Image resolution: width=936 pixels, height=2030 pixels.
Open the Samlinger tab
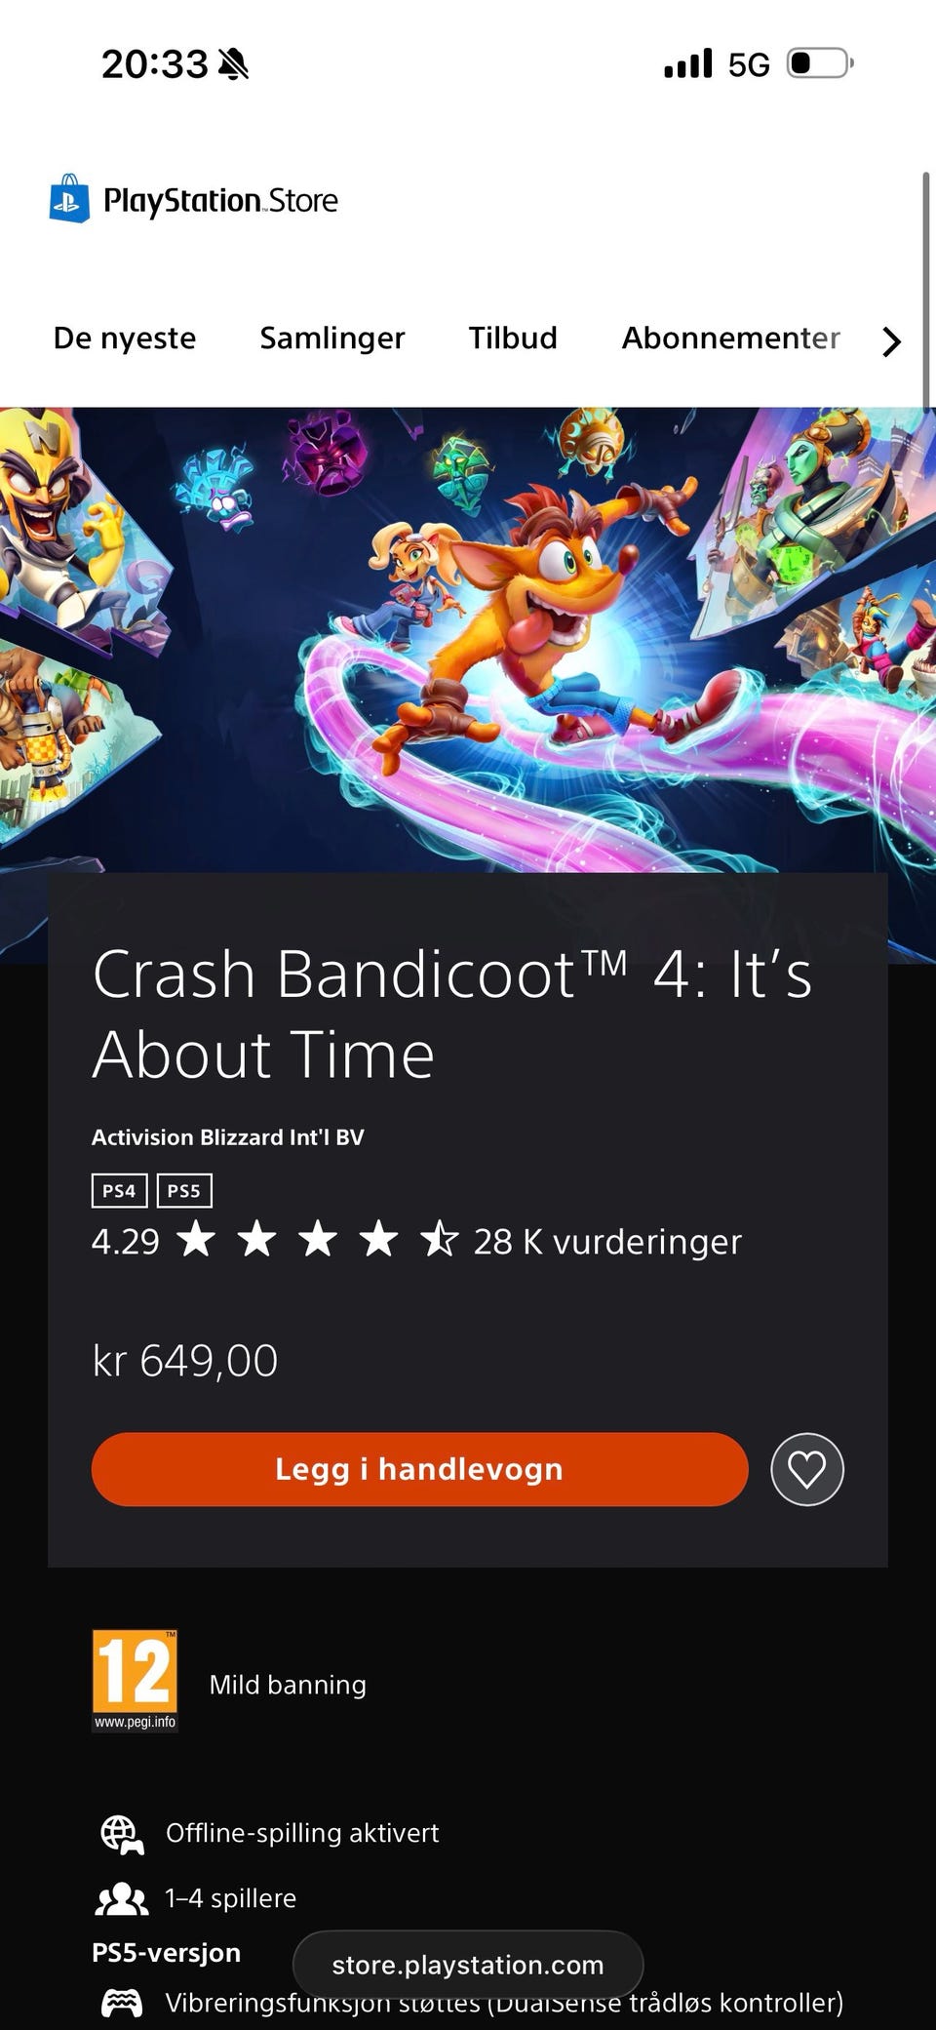(x=331, y=338)
